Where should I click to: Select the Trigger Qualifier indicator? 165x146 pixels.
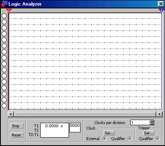(x=157, y=139)
